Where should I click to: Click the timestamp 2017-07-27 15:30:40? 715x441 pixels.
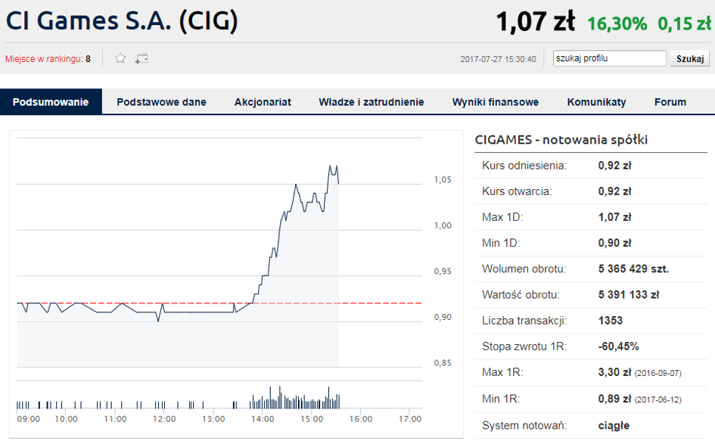pos(498,59)
